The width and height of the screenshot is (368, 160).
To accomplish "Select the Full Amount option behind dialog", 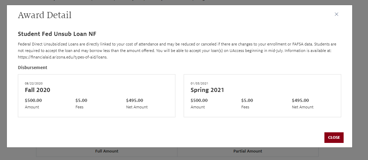I will point(107,151).
